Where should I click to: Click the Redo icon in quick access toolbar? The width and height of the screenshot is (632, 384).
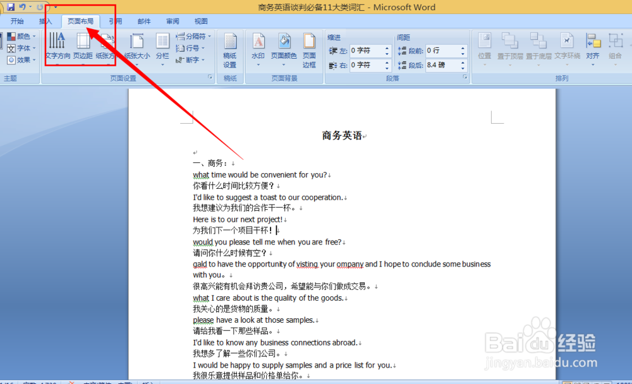(39, 7)
